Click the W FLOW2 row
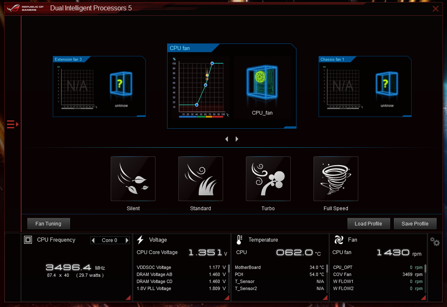 378,288
